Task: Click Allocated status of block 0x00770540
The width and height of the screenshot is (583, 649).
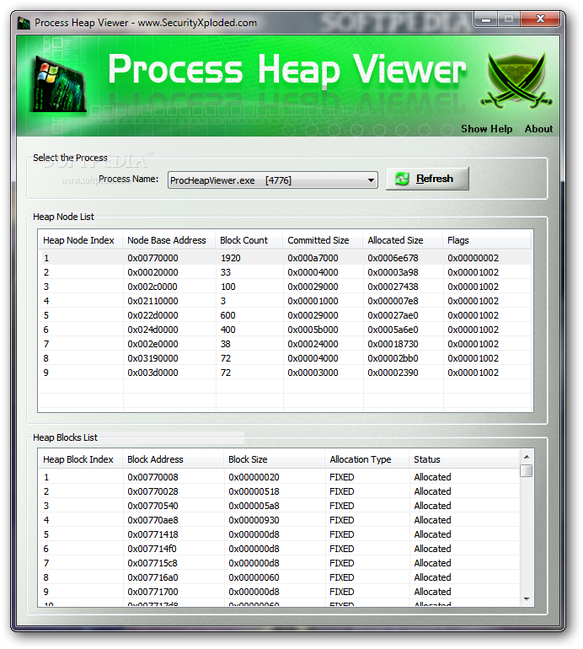Action: [x=432, y=506]
